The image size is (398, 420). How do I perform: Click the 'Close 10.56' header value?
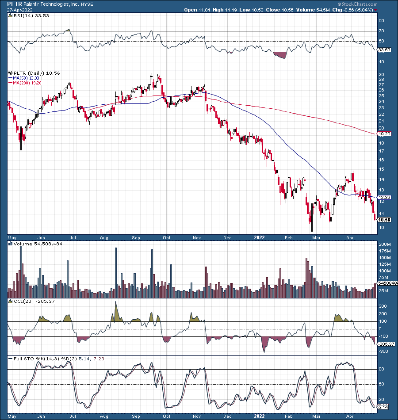coord(280,10)
